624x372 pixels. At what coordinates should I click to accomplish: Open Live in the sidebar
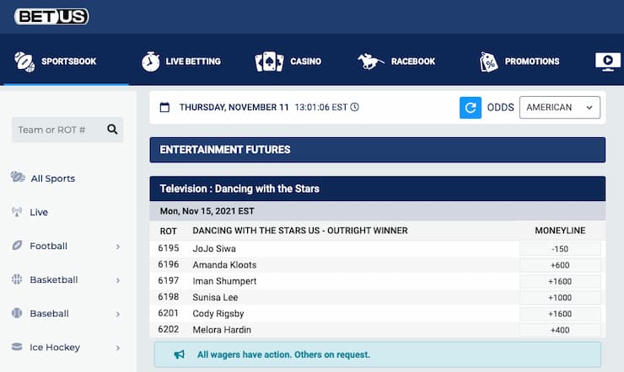[x=39, y=212]
